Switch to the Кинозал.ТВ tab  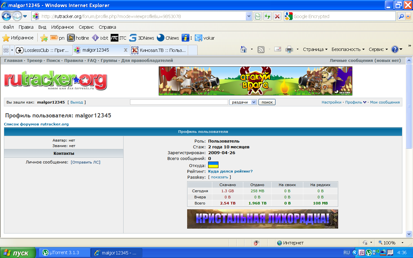pyautogui.click(x=159, y=50)
